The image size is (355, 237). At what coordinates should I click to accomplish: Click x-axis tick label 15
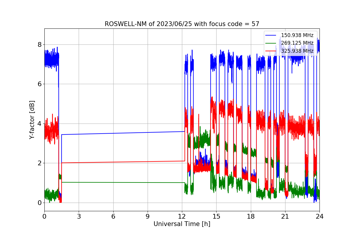pos(216,216)
